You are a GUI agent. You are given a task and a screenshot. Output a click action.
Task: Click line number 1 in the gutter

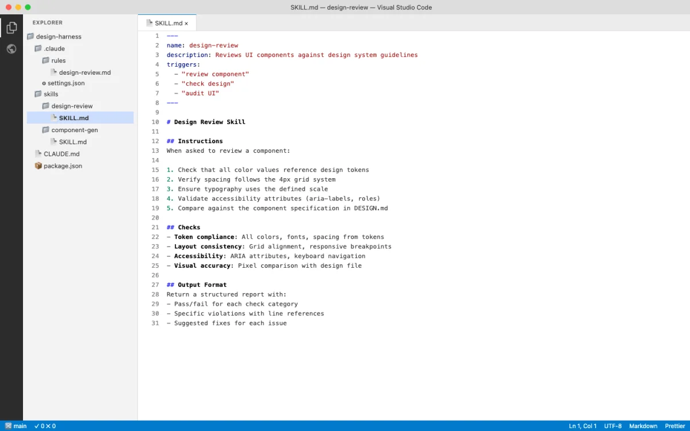[157, 36]
